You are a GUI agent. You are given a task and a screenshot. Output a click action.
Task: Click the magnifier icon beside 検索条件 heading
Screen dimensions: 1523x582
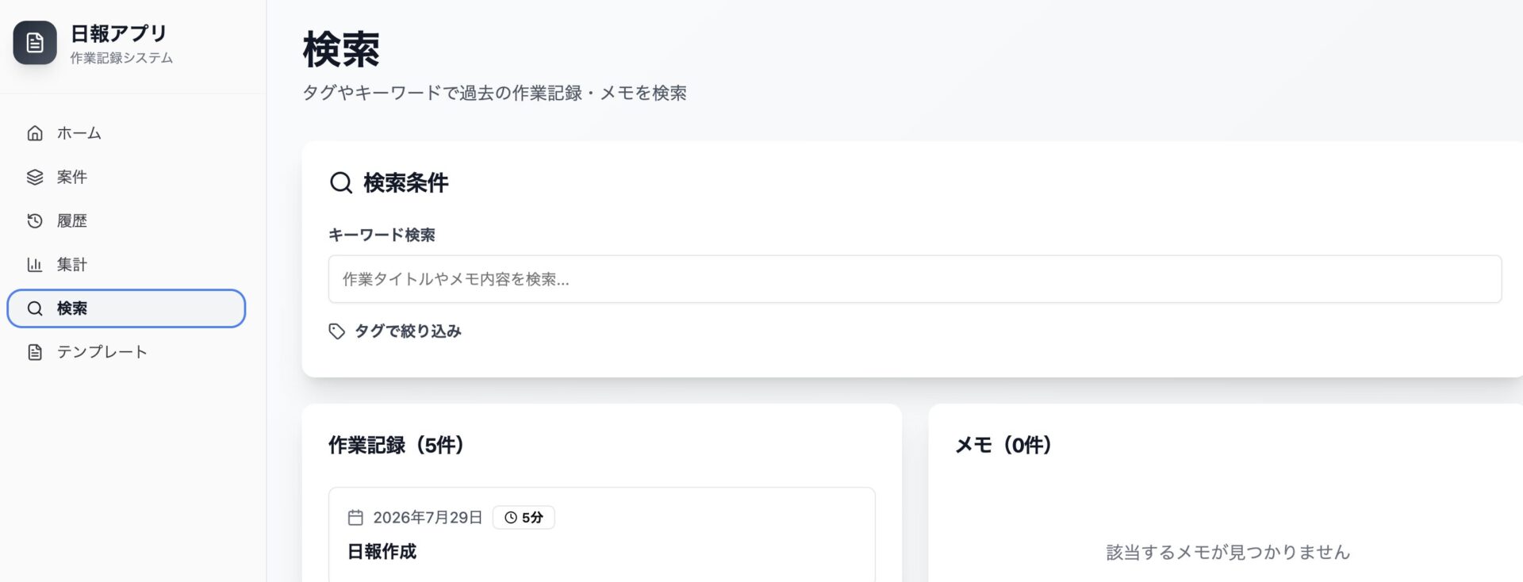[x=341, y=183]
